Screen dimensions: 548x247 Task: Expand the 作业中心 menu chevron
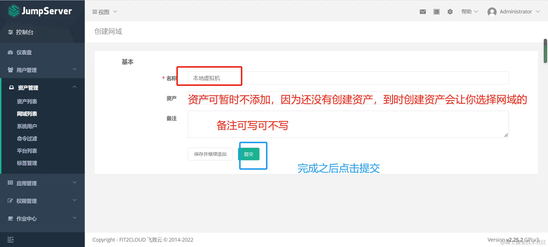(x=74, y=218)
